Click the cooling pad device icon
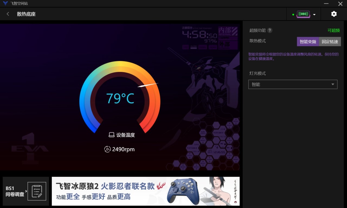Screen dimensions: 347x208 [303, 14]
